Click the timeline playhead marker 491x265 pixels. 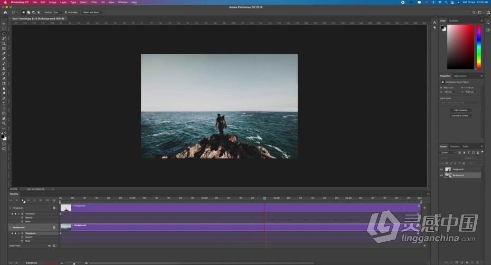tap(265, 199)
